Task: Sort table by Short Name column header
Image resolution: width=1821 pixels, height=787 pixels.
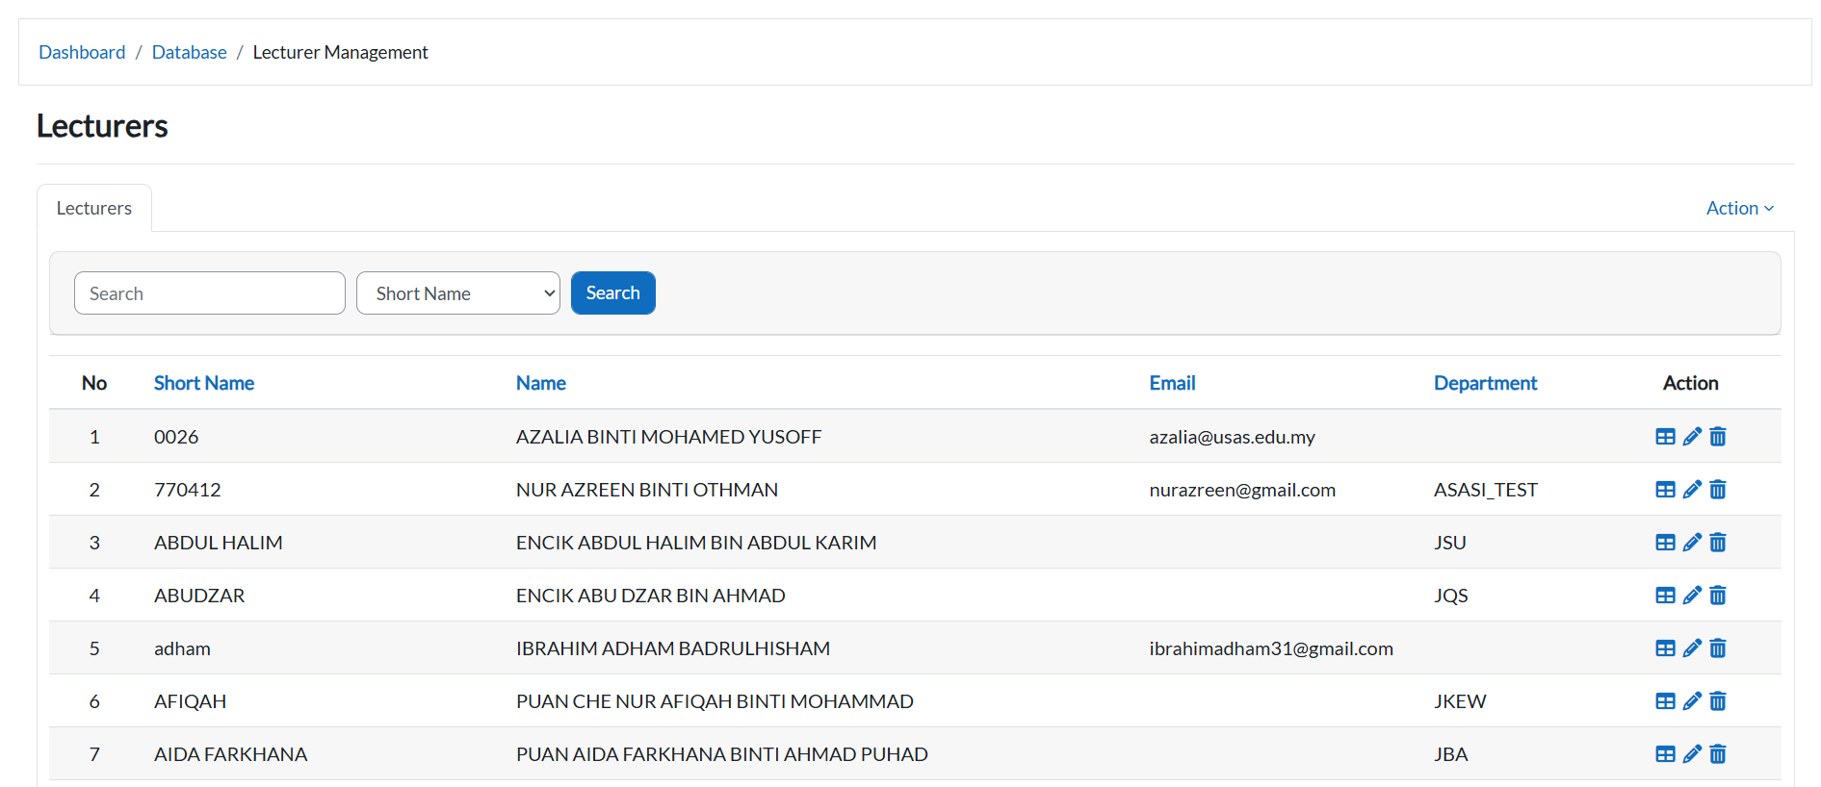Action: [204, 383]
